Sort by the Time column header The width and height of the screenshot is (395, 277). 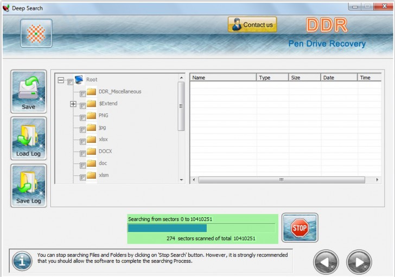[369, 78]
